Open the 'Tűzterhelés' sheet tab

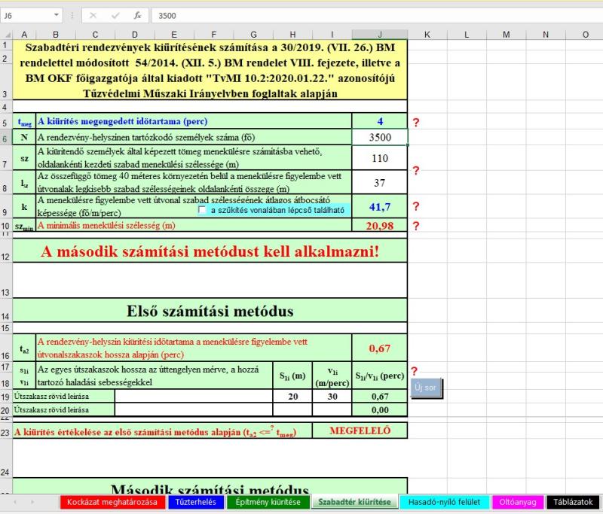(x=195, y=502)
